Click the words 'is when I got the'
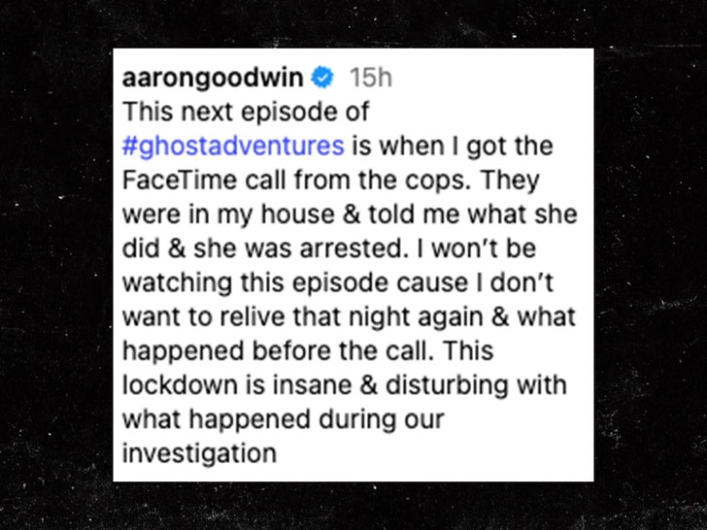Screen dimensions: 707x530 453,147
